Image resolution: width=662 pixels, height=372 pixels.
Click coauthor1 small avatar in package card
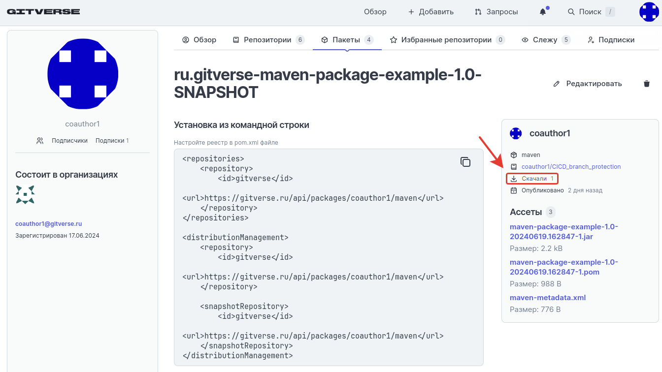tap(516, 133)
